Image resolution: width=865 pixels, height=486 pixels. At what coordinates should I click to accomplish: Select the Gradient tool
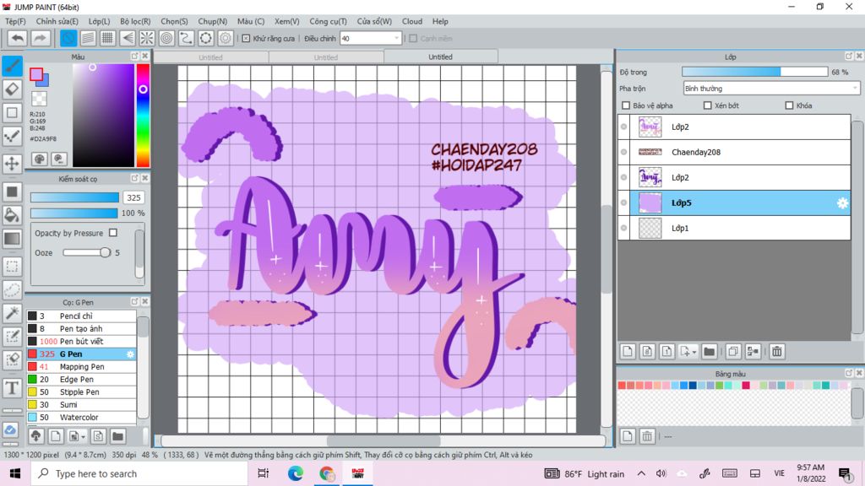(x=12, y=239)
